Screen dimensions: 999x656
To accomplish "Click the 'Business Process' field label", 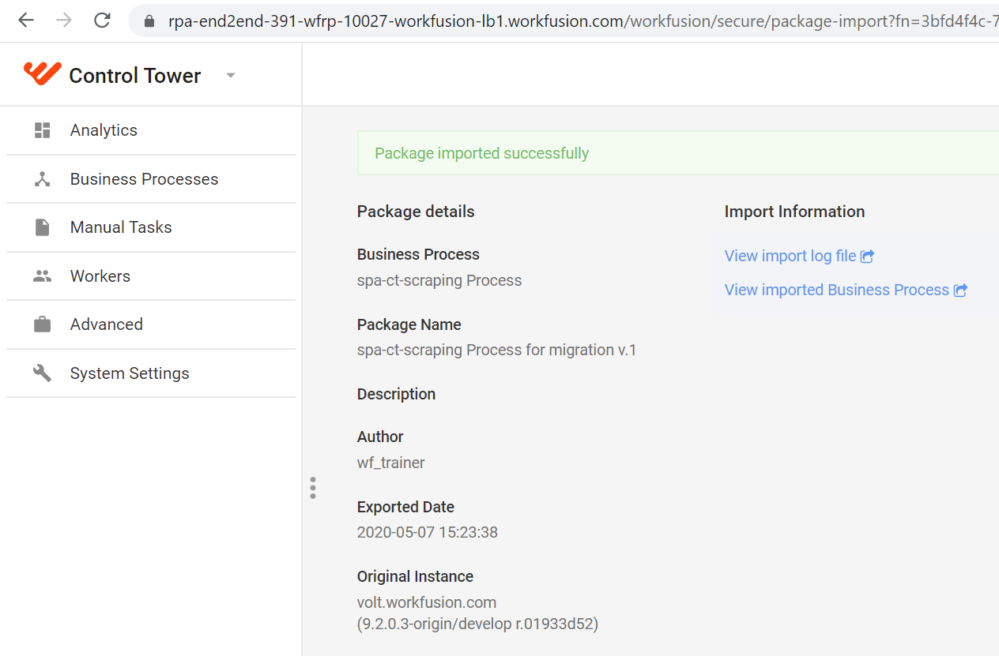I will [x=418, y=254].
